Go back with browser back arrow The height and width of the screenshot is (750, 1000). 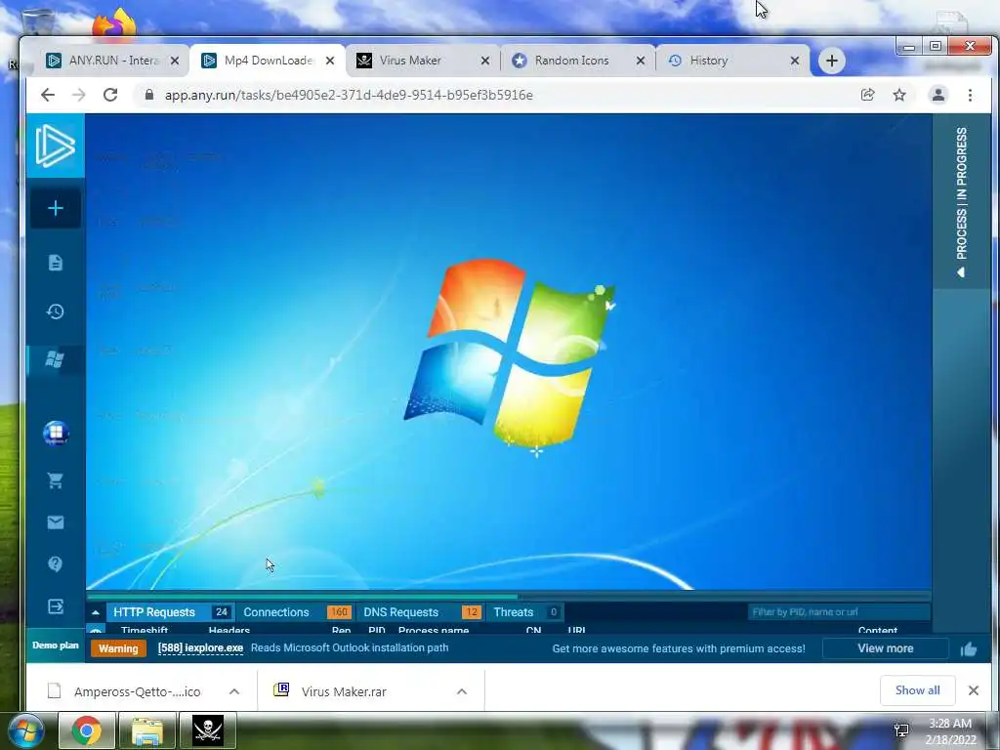coord(48,95)
